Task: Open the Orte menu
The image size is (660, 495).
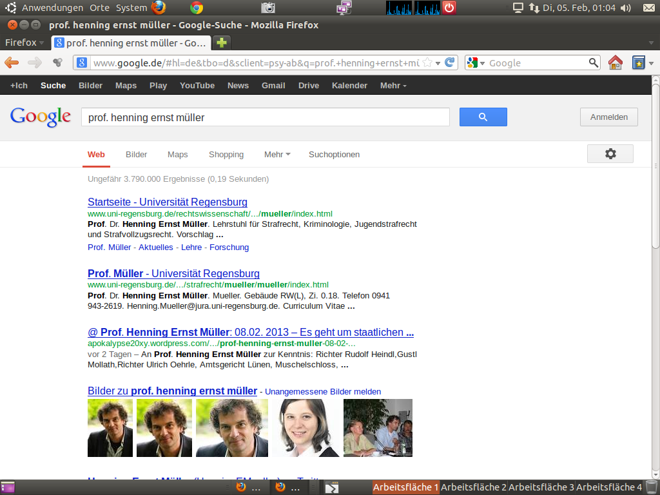Action: coord(99,8)
